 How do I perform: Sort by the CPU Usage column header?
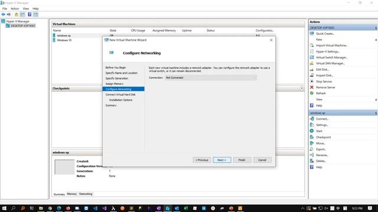click(x=138, y=31)
